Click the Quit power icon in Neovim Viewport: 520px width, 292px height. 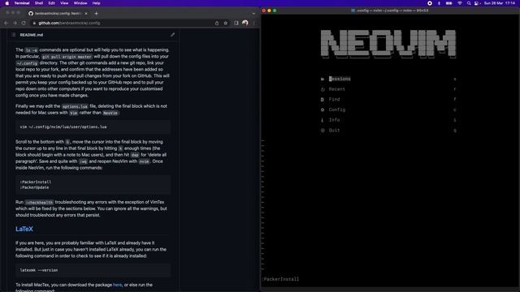[323, 131]
